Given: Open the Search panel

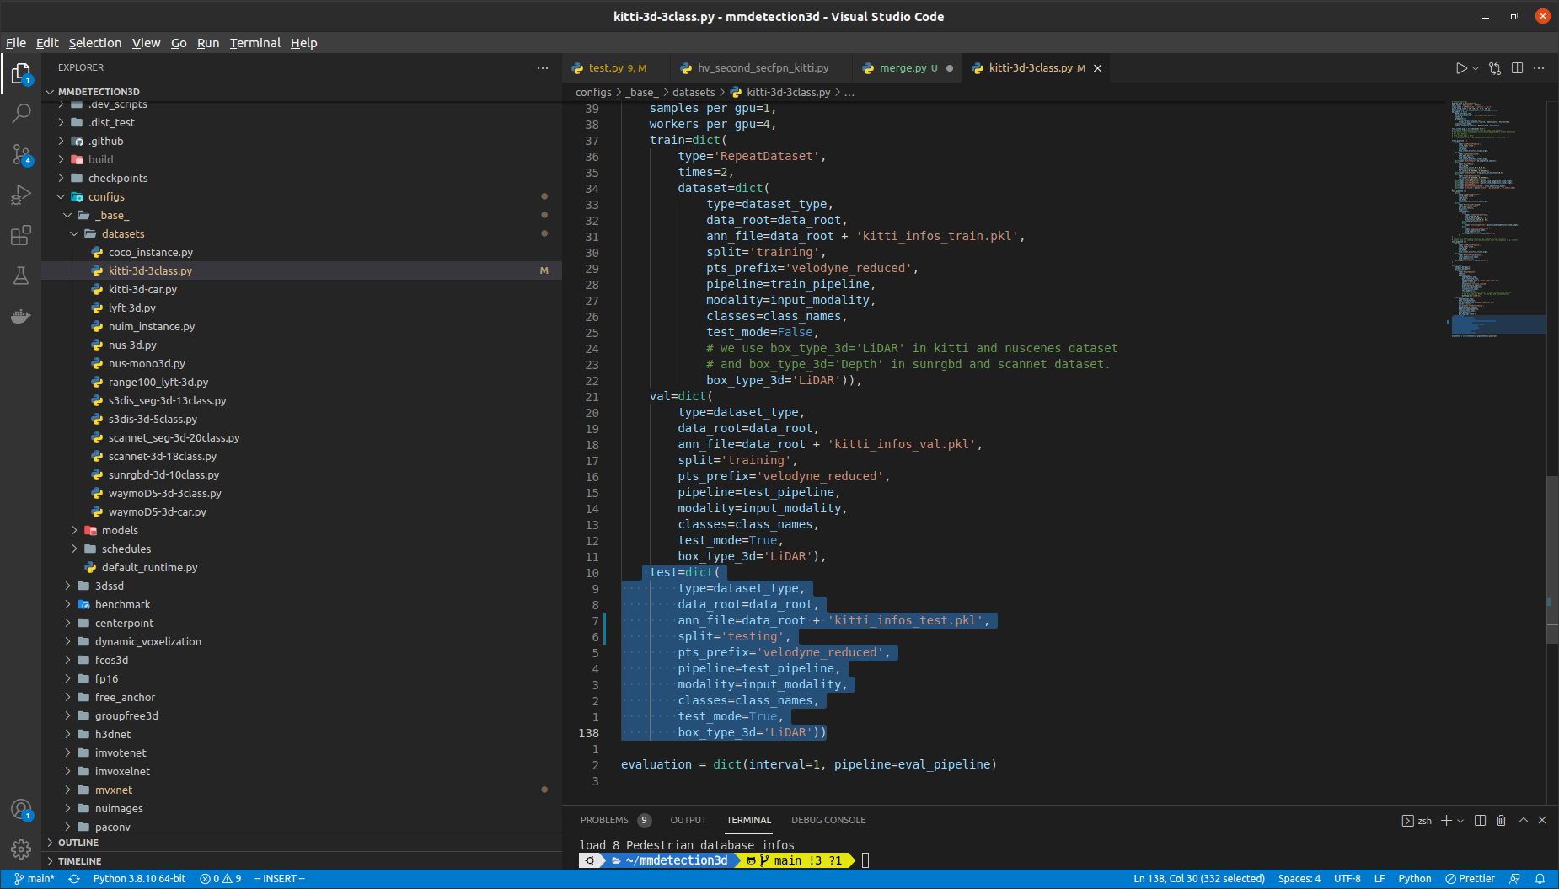Looking at the screenshot, I should coord(21,112).
